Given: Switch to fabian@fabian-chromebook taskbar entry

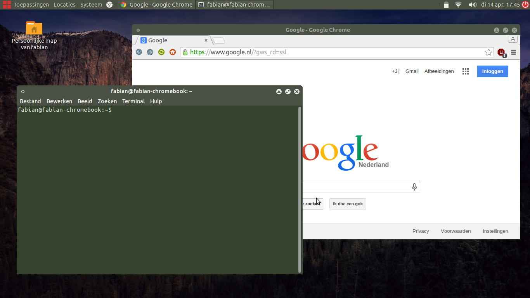Looking at the screenshot, I should [x=234, y=5].
